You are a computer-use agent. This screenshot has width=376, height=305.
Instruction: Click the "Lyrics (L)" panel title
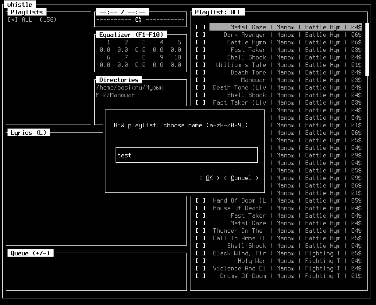point(28,133)
